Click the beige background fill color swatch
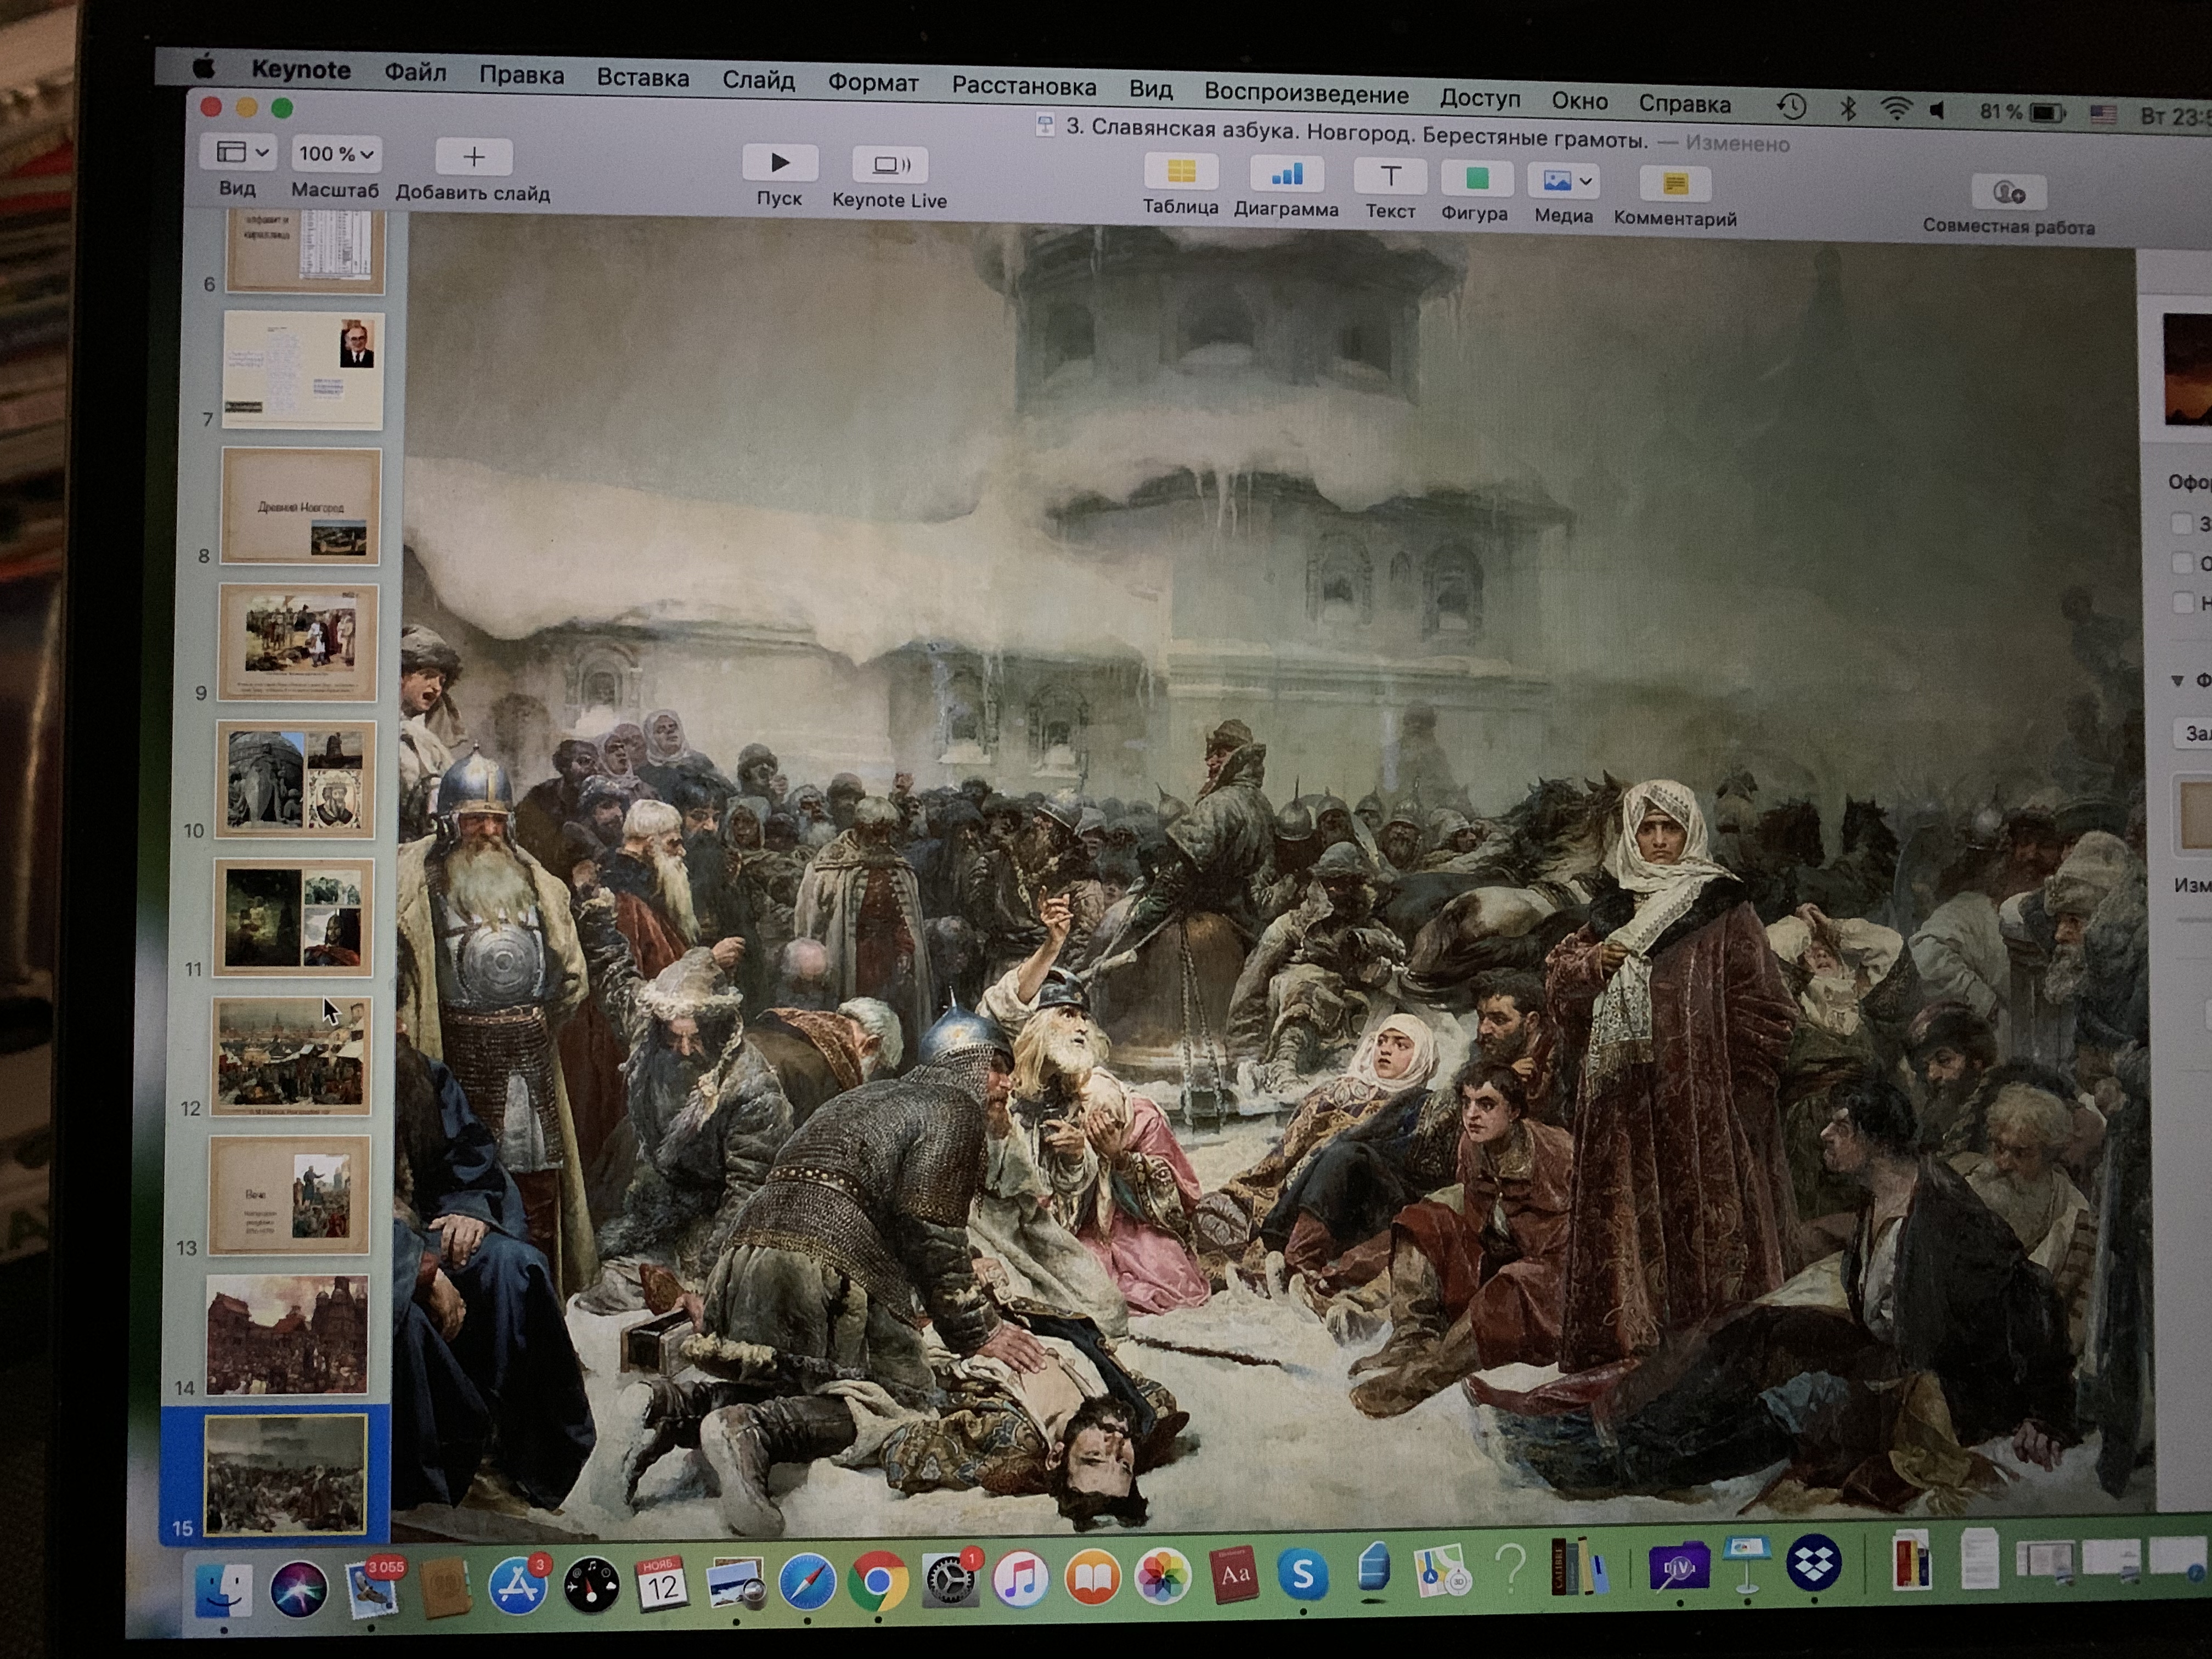Viewport: 2212px width, 1659px height. click(2194, 815)
